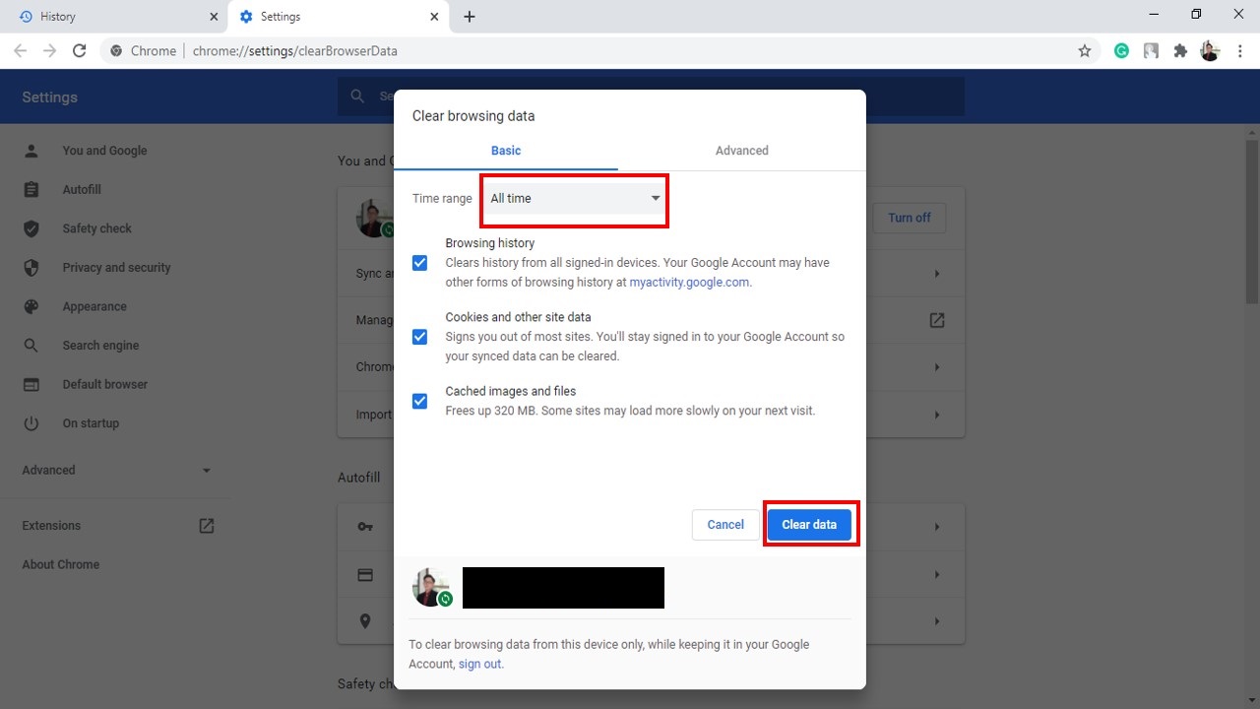Image resolution: width=1260 pixels, height=709 pixels.
Task: Uncheck Cached images and files
Action: point(420,401)
